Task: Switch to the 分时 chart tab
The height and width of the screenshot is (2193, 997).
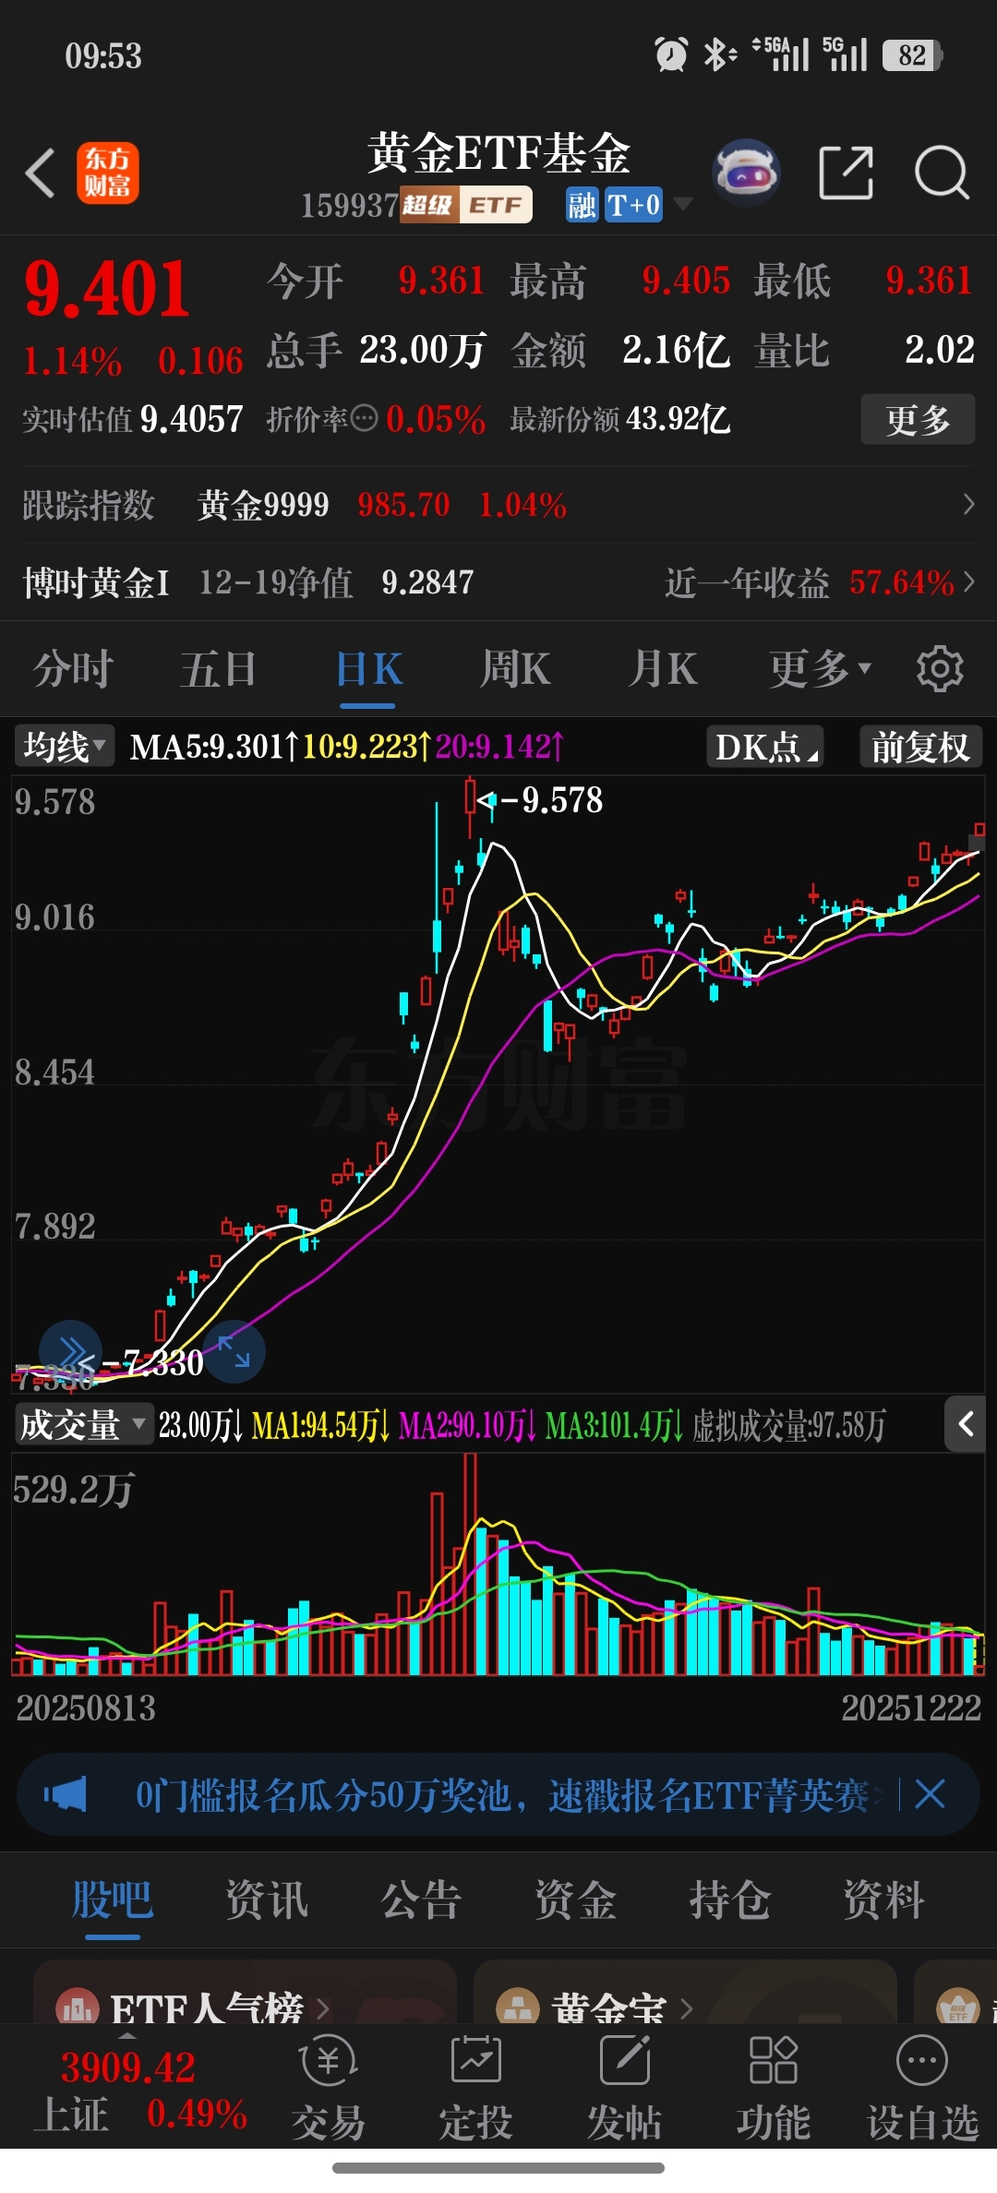Action: point(74,669)
